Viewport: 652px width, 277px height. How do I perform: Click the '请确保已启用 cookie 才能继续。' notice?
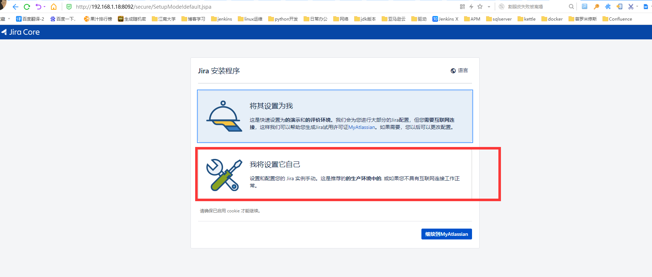[x=230, y=211]
